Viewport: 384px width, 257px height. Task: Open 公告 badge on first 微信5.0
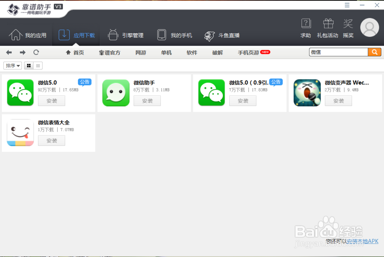click(85, 82)
